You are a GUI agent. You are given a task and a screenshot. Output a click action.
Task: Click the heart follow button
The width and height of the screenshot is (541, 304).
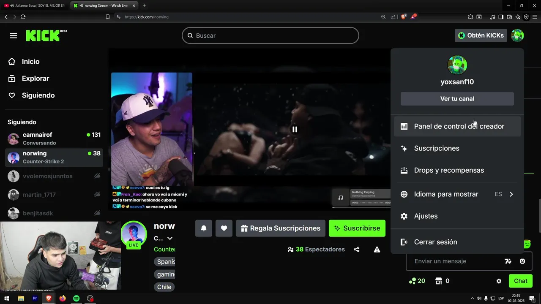coord(224,228)
